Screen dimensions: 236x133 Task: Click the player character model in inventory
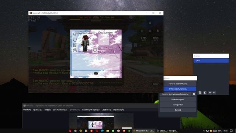click(85, 43)
